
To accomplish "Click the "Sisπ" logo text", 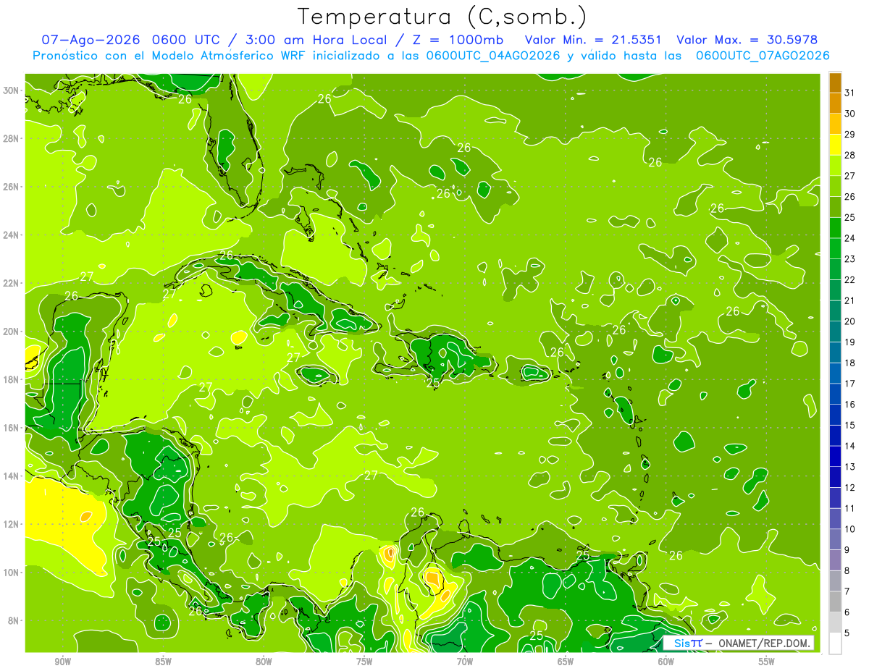I will tap(687, 643).
